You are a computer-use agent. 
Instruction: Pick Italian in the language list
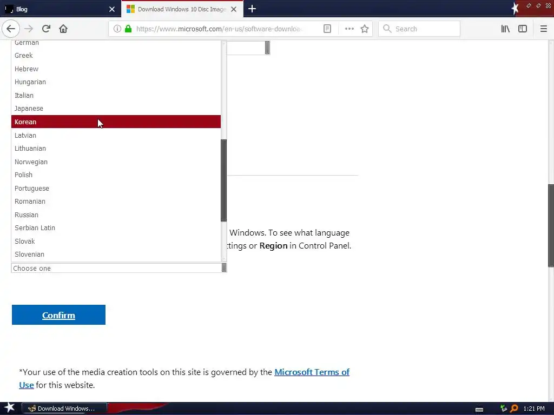(x=116, y=95)
